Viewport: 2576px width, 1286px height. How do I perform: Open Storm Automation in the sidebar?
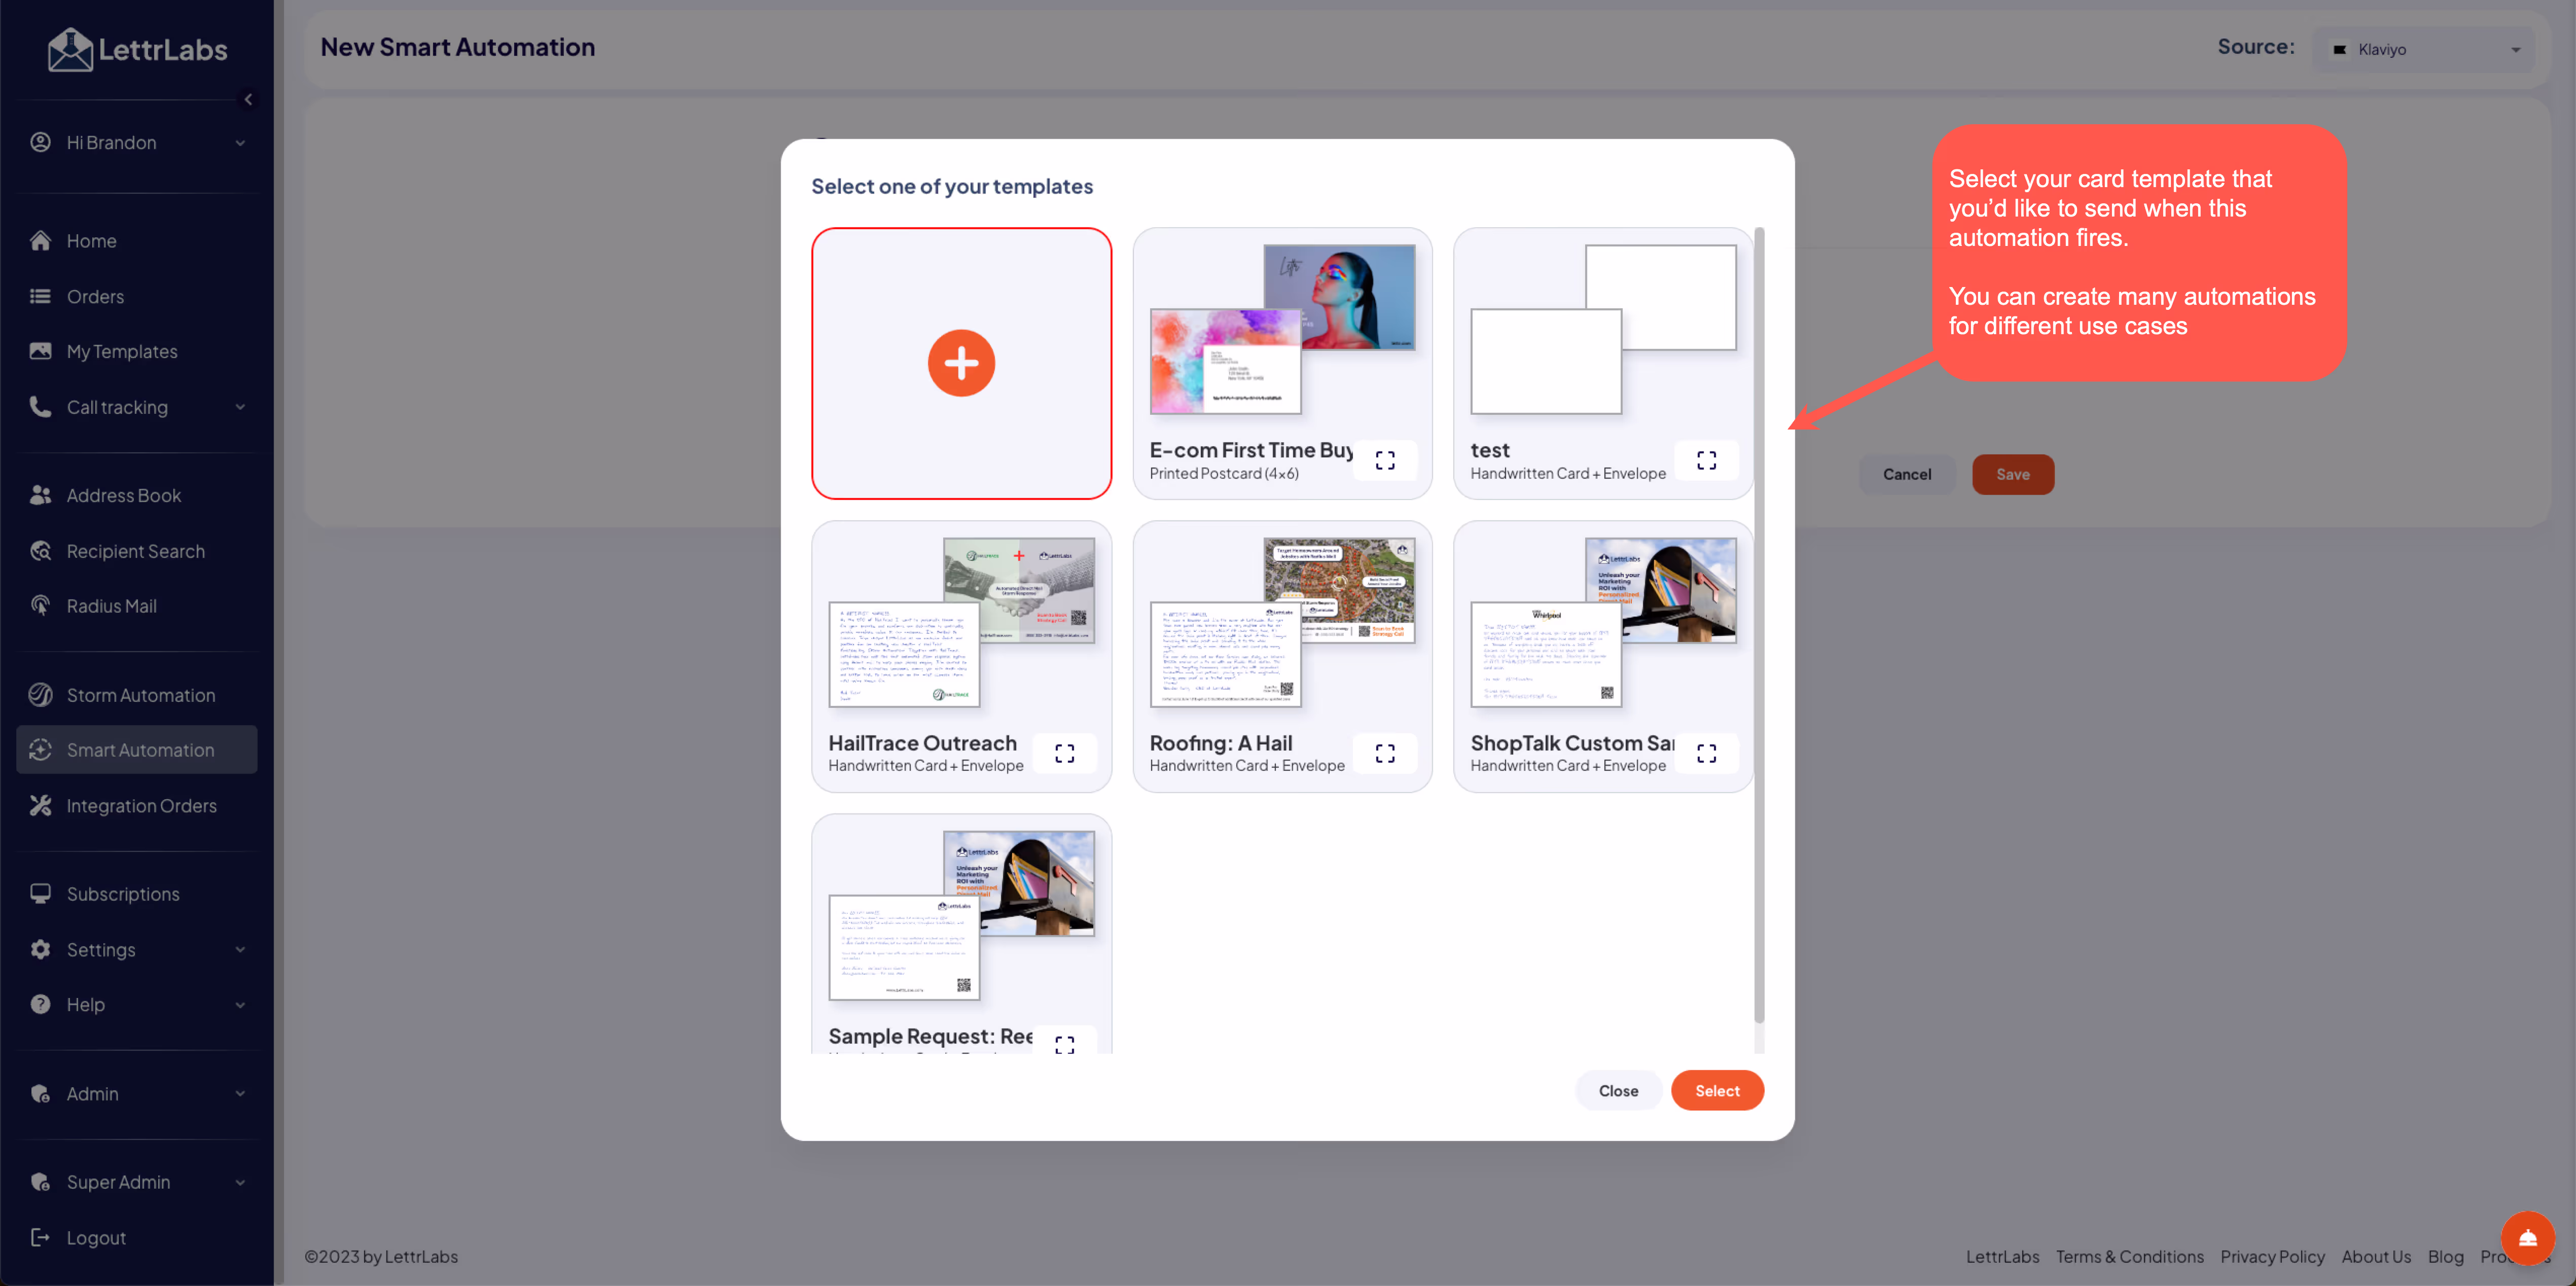pyautogui.click(x=136, y=695)
